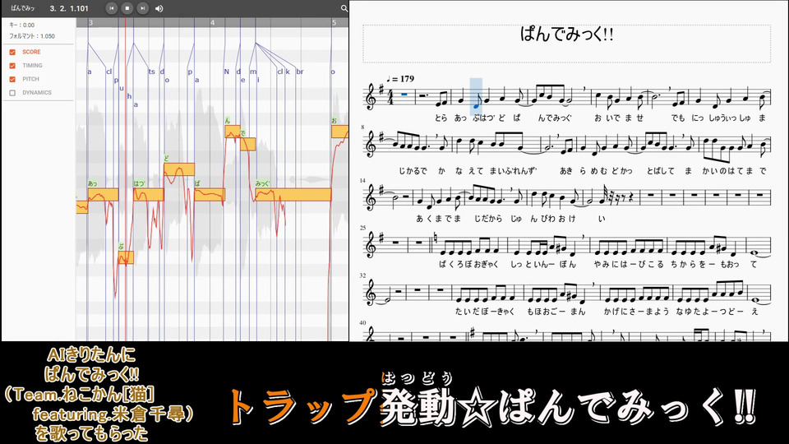Viewport: 789px width, 444px height.
Task: Click the lyric たいだぼーきゃく in the score
Action: 485,312
